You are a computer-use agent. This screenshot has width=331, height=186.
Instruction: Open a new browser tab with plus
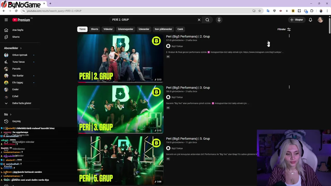pyautogui.click(x=50, y=4)
